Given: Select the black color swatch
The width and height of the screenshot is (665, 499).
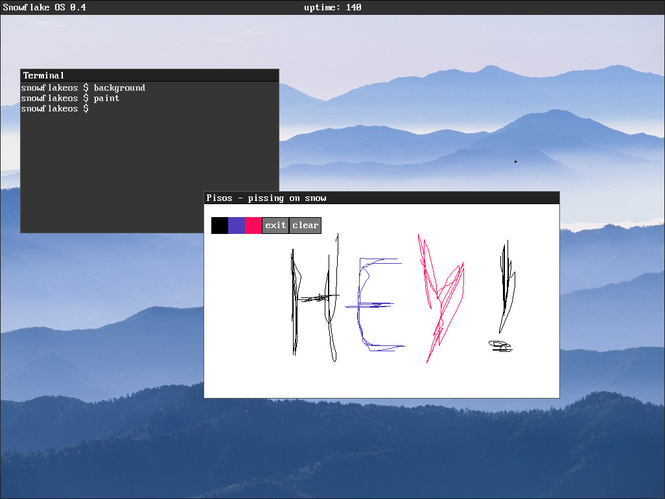Looking at the screenshot, I should [x=220, y=226].
